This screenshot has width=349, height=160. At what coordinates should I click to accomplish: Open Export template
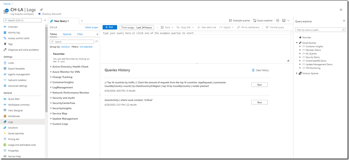[16, 69]
